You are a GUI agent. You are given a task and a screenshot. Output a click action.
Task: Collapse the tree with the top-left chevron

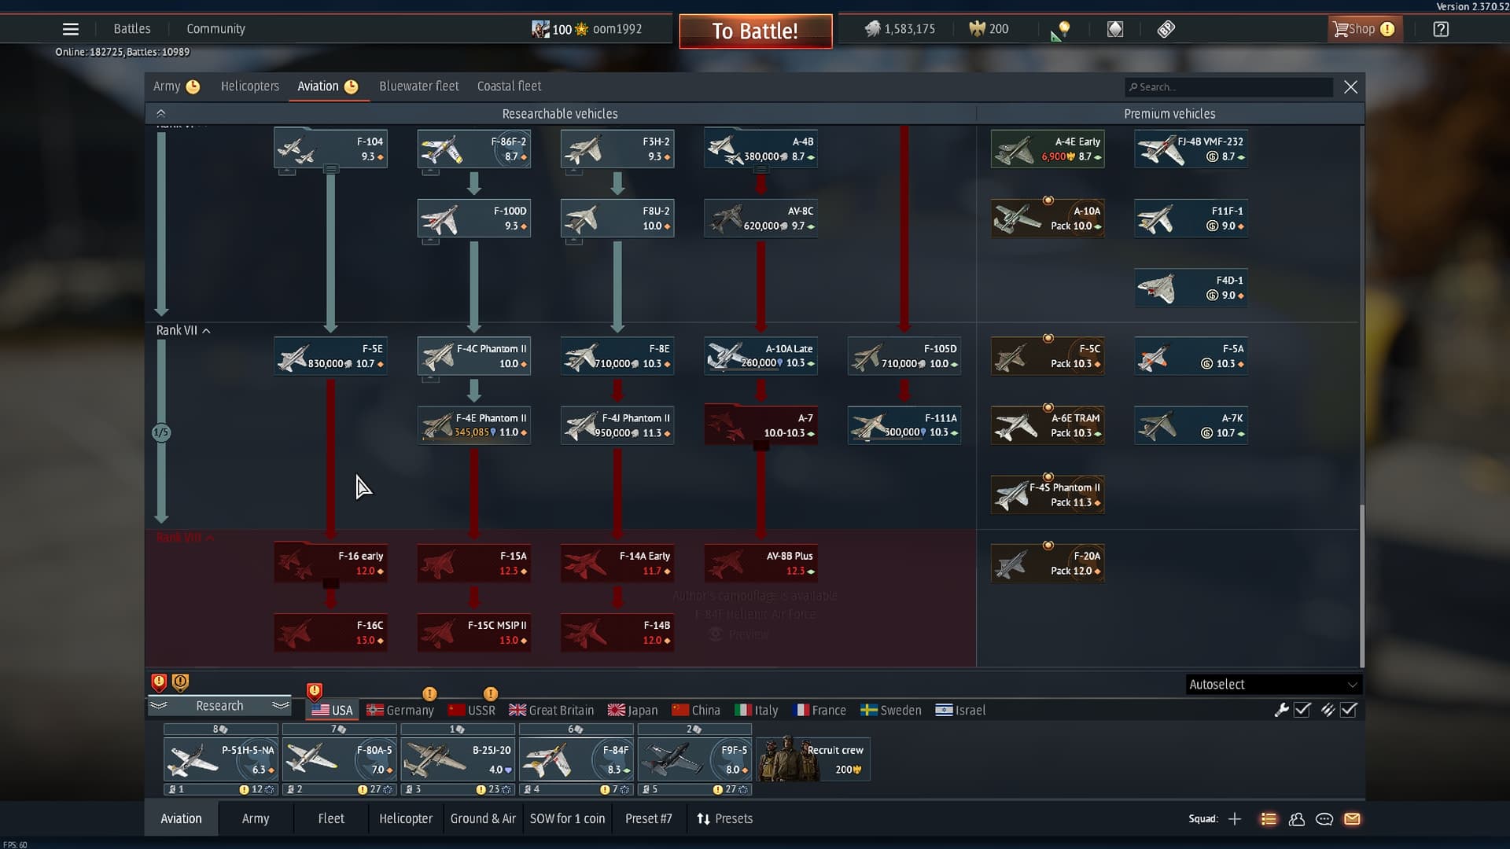(x=160, y=113)
